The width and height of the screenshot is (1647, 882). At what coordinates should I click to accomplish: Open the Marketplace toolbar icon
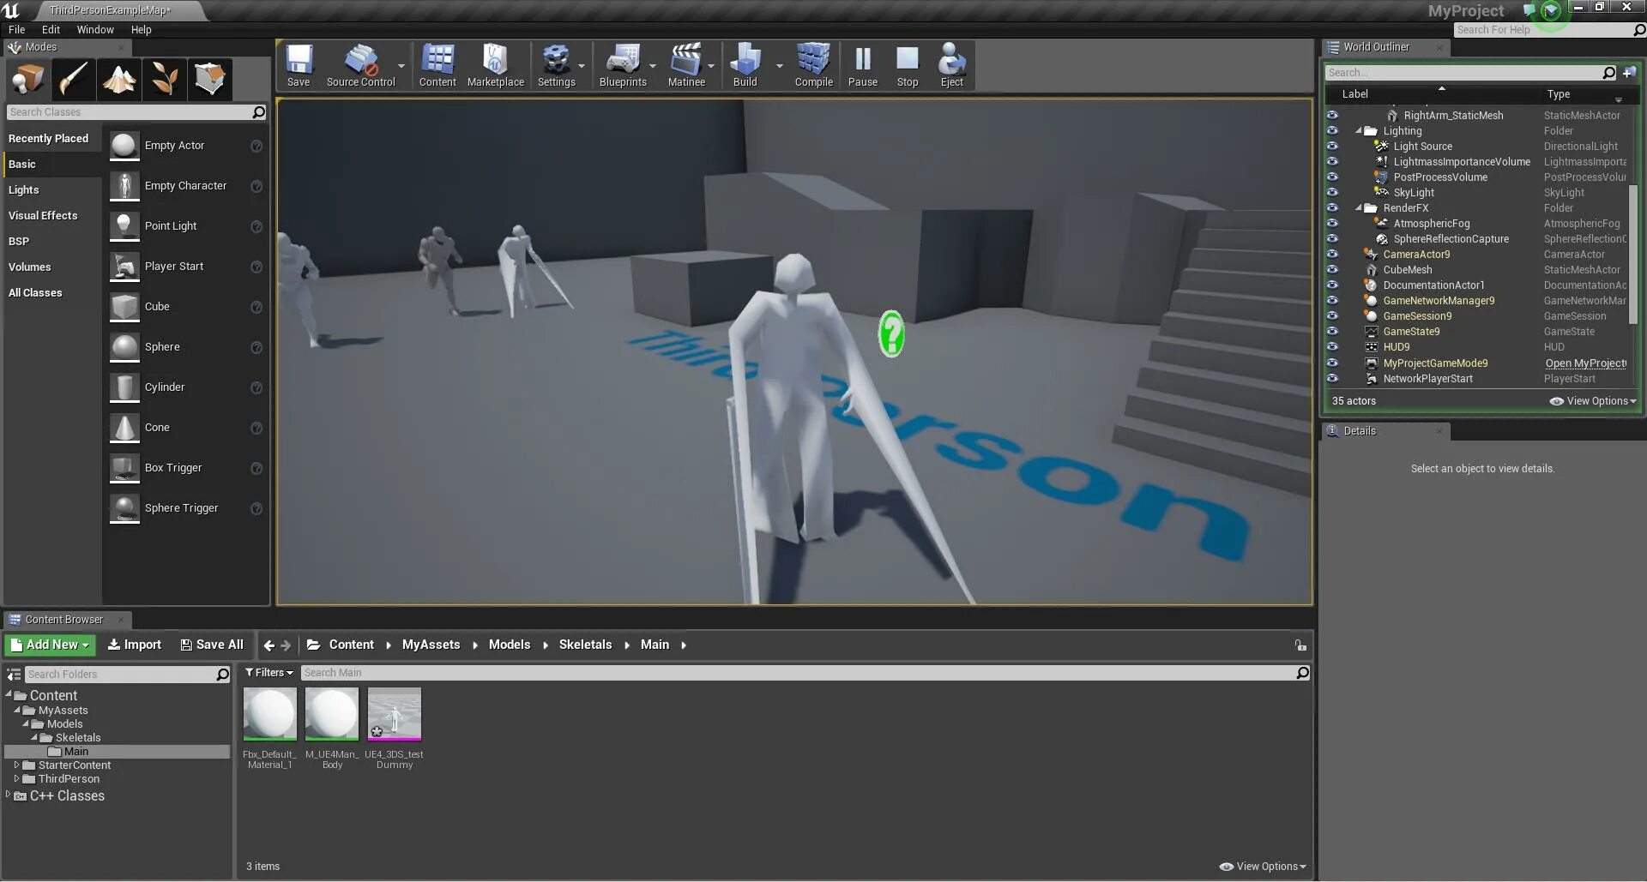coord(495,65)
